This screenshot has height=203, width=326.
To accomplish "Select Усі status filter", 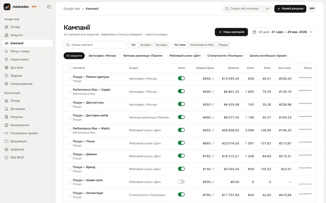I will [x=133, y=45].
